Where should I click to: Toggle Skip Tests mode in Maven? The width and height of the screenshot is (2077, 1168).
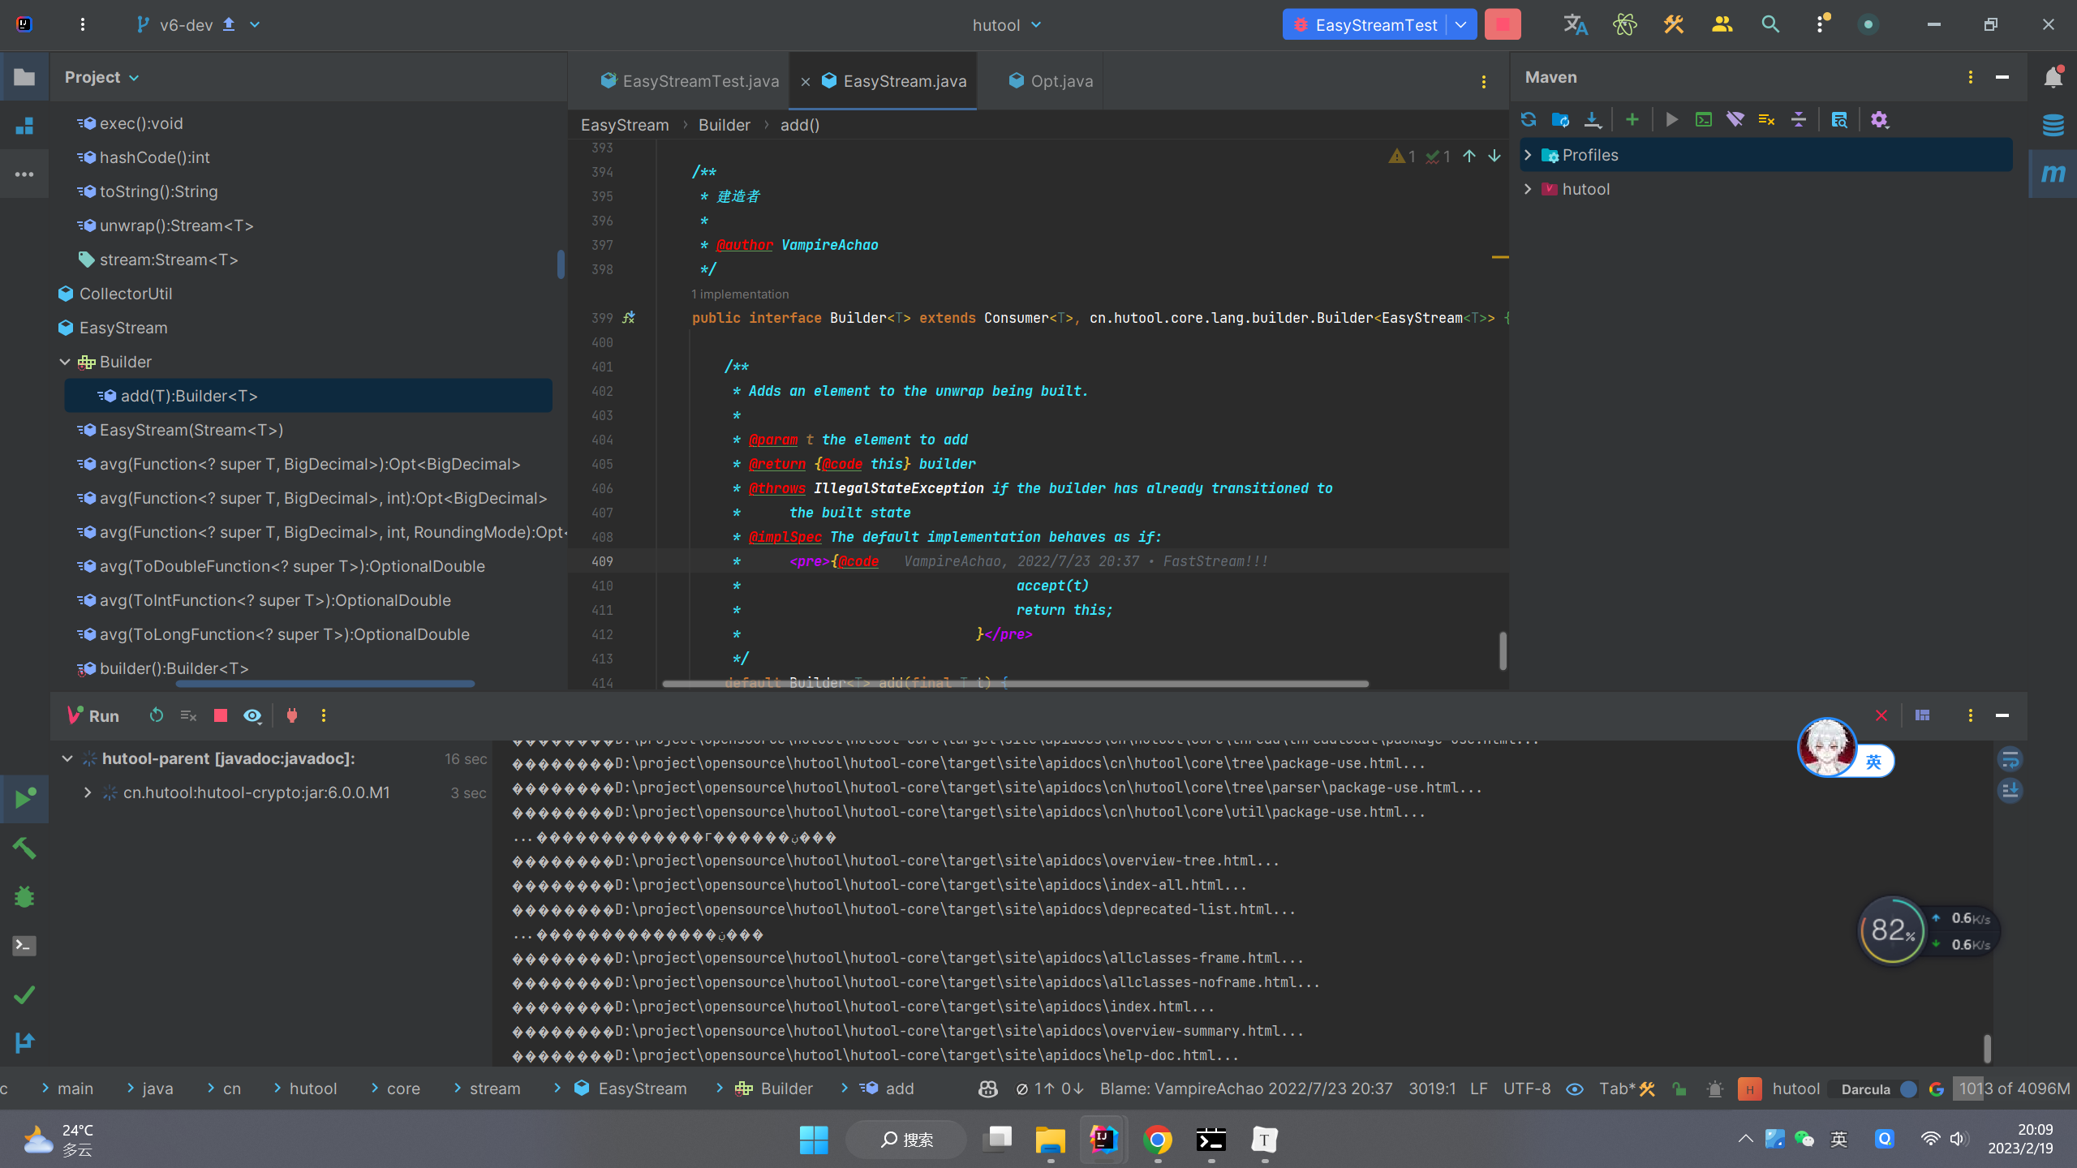point(1766,120)
